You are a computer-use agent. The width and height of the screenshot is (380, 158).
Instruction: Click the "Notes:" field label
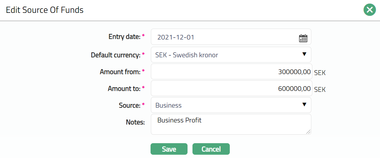click(x=135, y=122)
